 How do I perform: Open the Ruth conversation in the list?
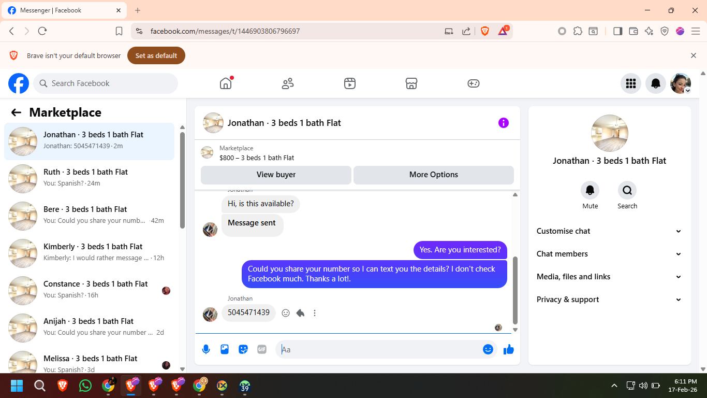[x=90, y=179]
